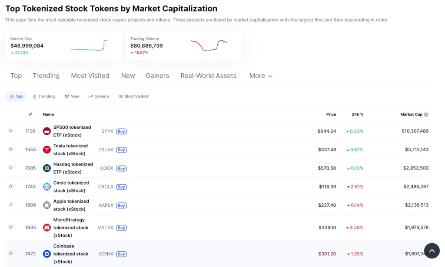Click the Market Cap info icon
Image resolution: width=445 pixels, height=267 pixels.
[426, 115]
